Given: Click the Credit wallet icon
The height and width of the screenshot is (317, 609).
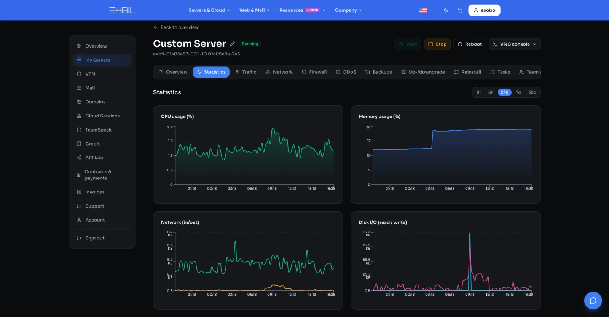Looking at the screenshot, I should click(79, 144).
